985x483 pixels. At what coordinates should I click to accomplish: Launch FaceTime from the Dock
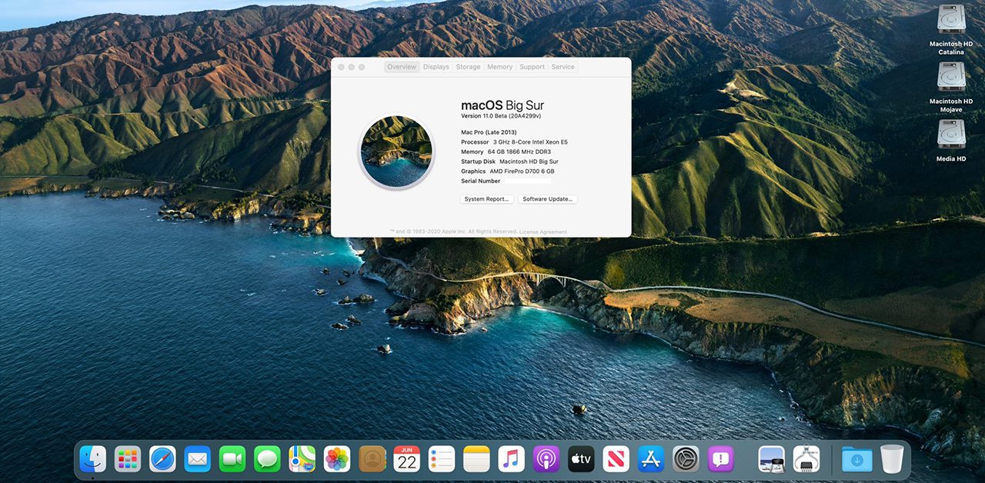(x=232, y=459)
